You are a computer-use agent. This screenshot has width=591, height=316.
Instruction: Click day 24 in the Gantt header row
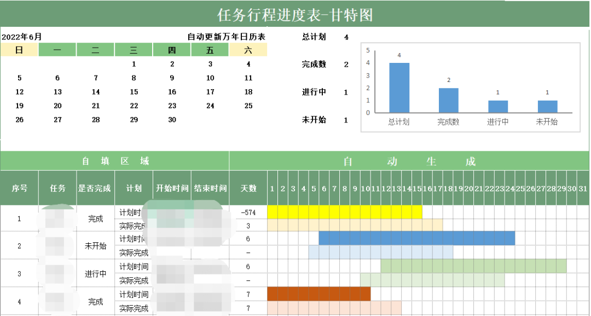510,188
